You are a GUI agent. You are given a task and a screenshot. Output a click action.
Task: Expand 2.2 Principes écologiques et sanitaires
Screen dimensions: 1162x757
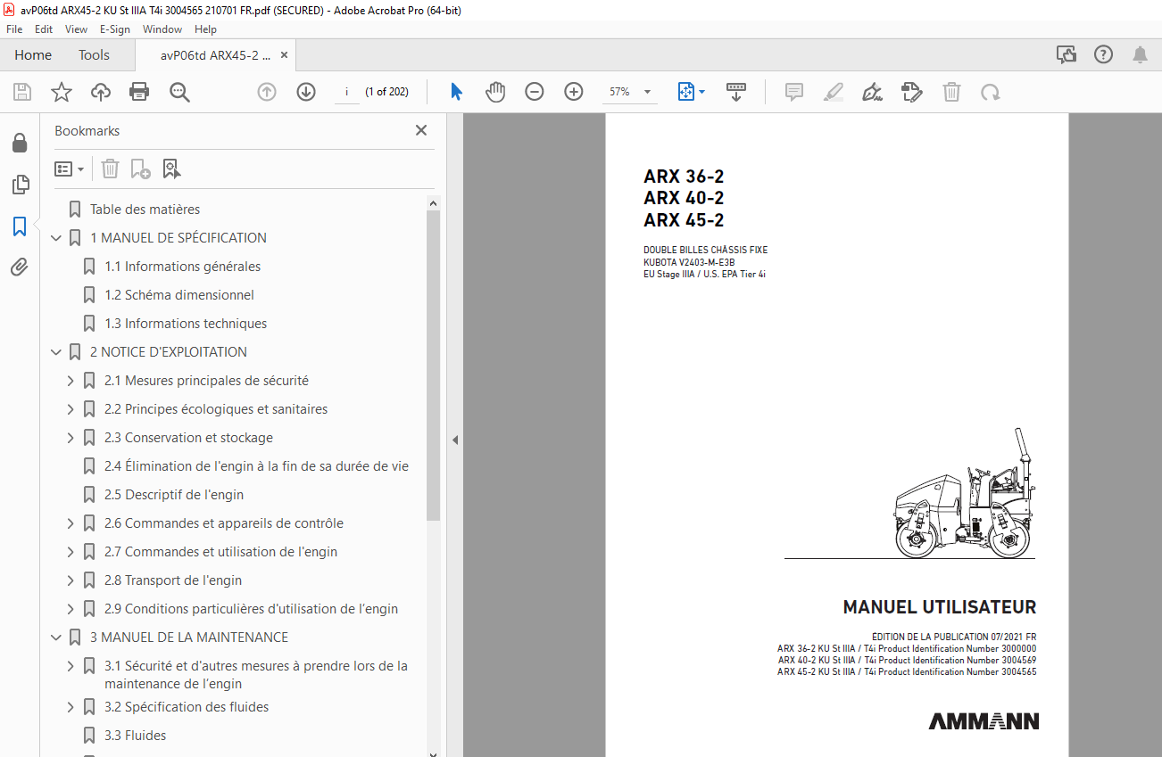coord(71,409)
